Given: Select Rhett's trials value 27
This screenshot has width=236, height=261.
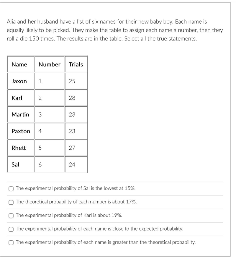Looking at the screenshot, I should [x=76, y=148].
